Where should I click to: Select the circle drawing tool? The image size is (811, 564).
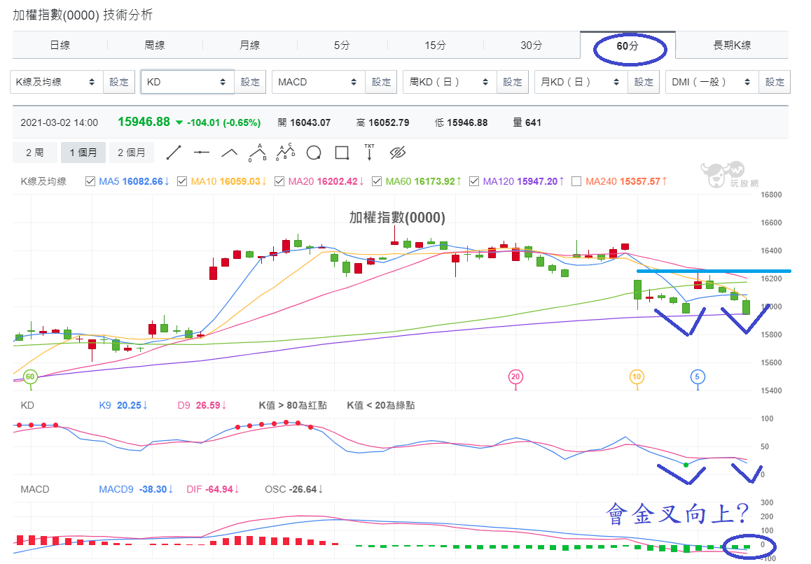coord(314,153)
